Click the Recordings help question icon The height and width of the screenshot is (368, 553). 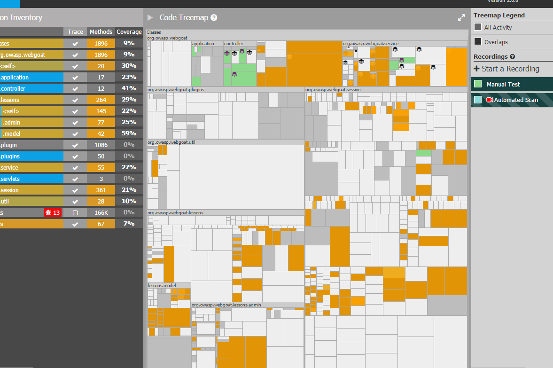tap(513, 56)
